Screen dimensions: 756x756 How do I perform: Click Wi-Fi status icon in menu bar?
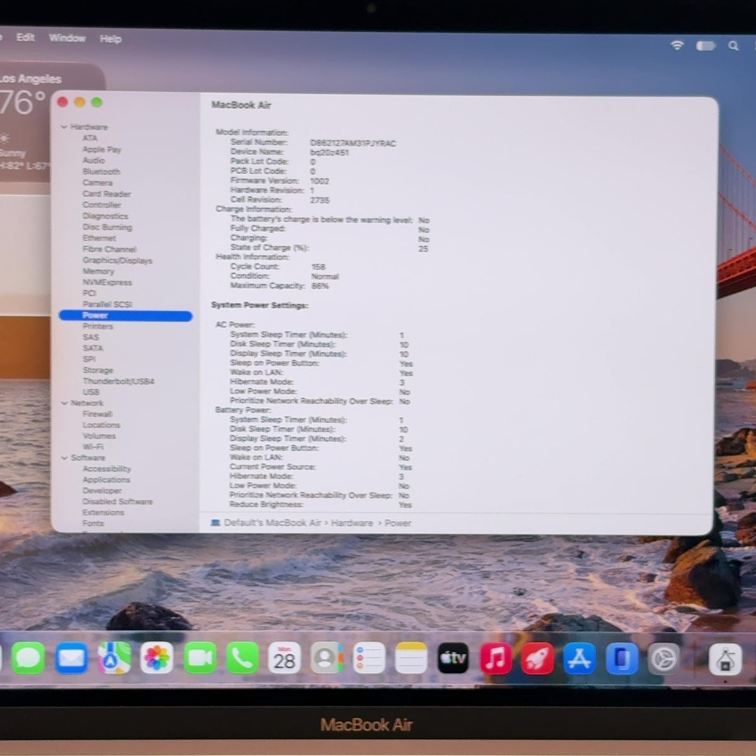(677, 45)
